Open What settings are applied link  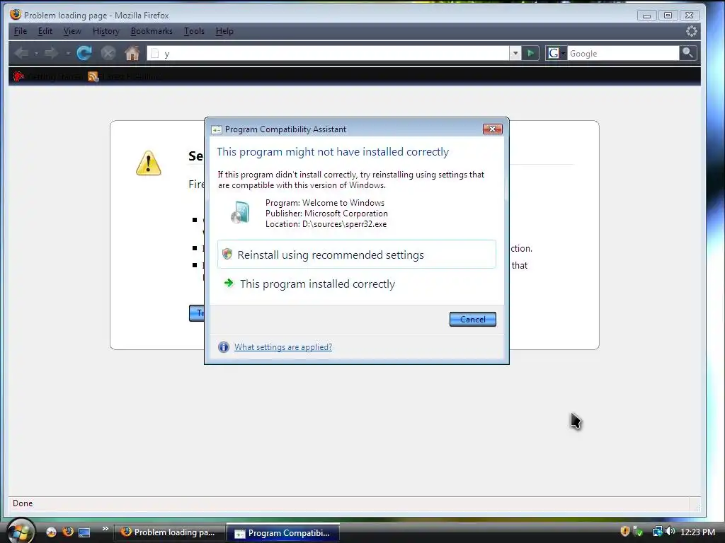click(x=283, y=346)
